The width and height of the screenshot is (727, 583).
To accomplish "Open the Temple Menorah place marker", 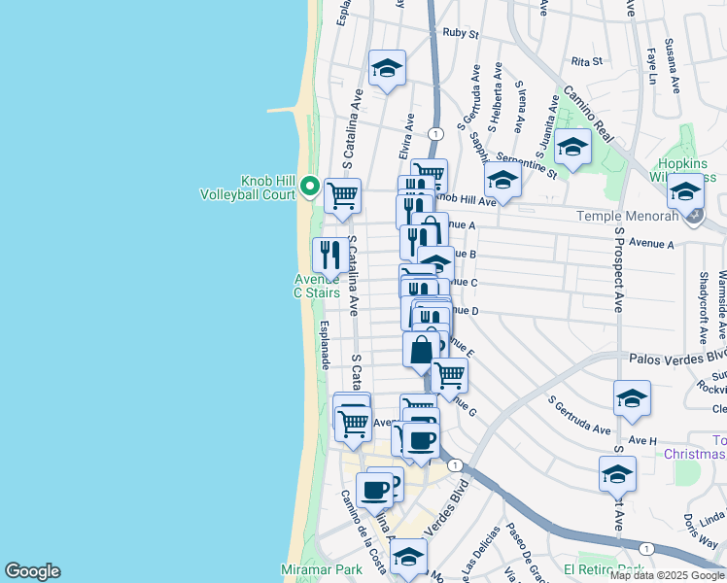I will pyautogui.click(x=694, y=216).
